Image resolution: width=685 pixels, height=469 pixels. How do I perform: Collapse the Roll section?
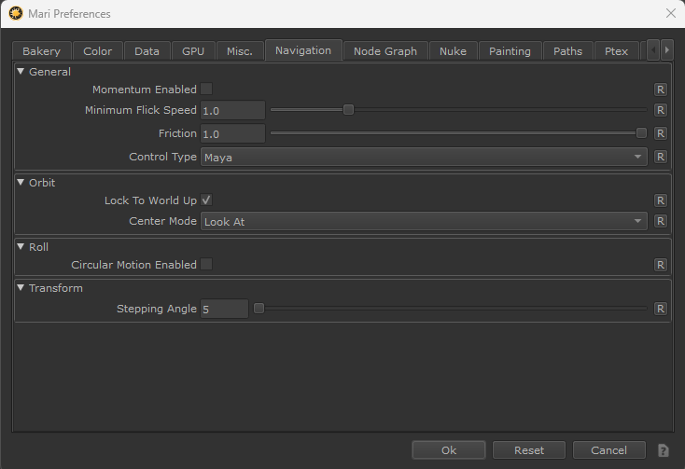[x=21, y=246]
